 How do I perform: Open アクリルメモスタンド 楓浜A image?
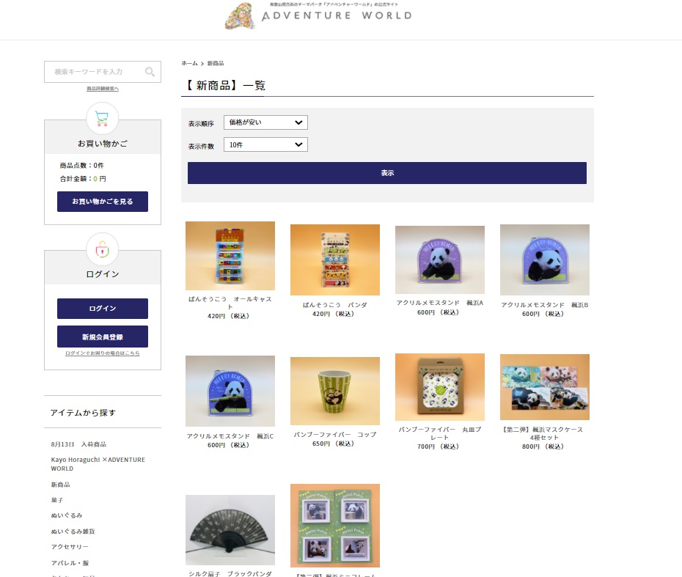pos(440,260)
